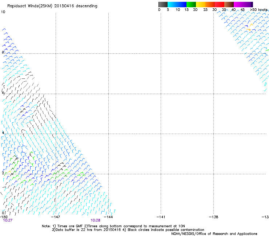Click the latitude label '8'
Screen dimensions: 269x236
point(3,52)
